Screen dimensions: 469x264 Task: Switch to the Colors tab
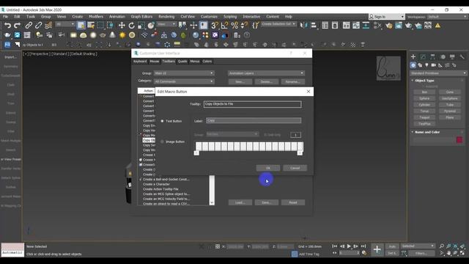(207, 62)
